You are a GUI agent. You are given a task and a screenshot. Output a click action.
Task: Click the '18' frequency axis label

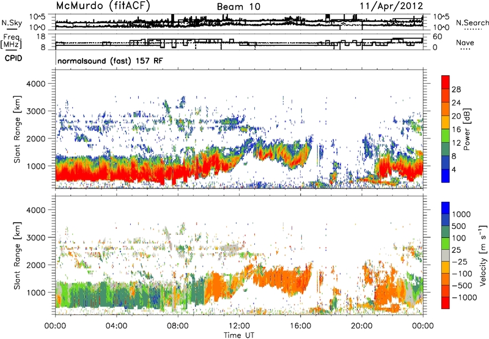41,37
